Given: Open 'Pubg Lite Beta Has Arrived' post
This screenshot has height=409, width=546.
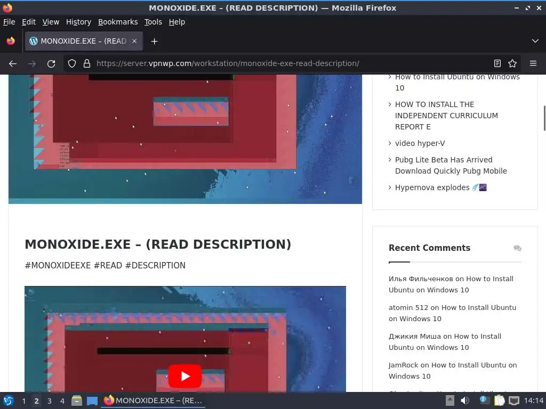Looking at the screenshot, I should click(x=451, y=165).
